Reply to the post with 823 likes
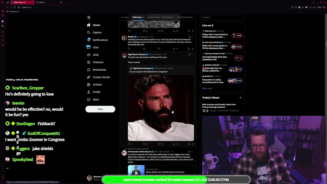327x184 pixels. pos(130,31)
